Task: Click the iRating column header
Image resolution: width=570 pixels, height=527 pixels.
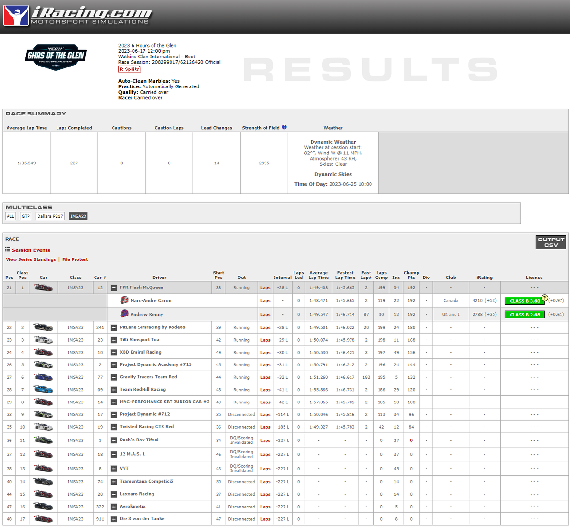Action: click(x=484, y=278)
